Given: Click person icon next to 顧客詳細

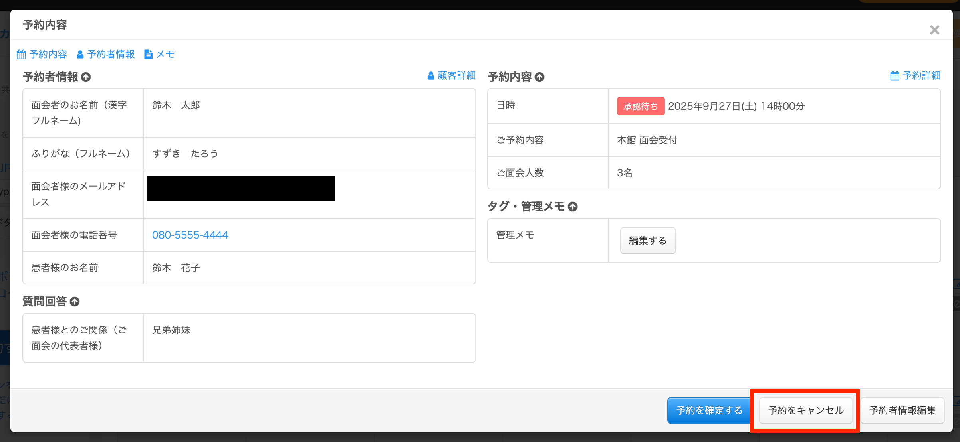Looking at the screenshot, I should point(431,76).
